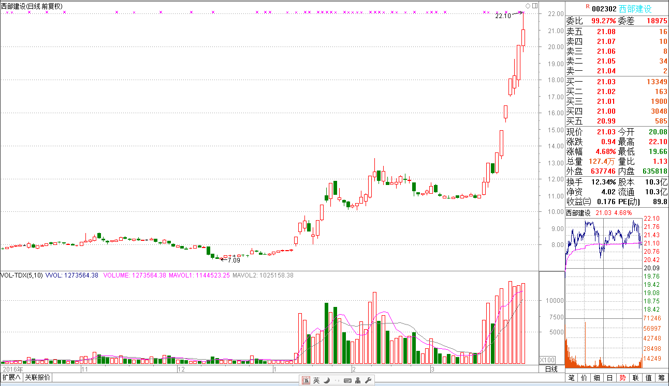Viewport: 669px width, 386px height.
Task: Open the soft keyboard icon in IME toolbar
Action: pyautogui.click(x=347, y=381)
